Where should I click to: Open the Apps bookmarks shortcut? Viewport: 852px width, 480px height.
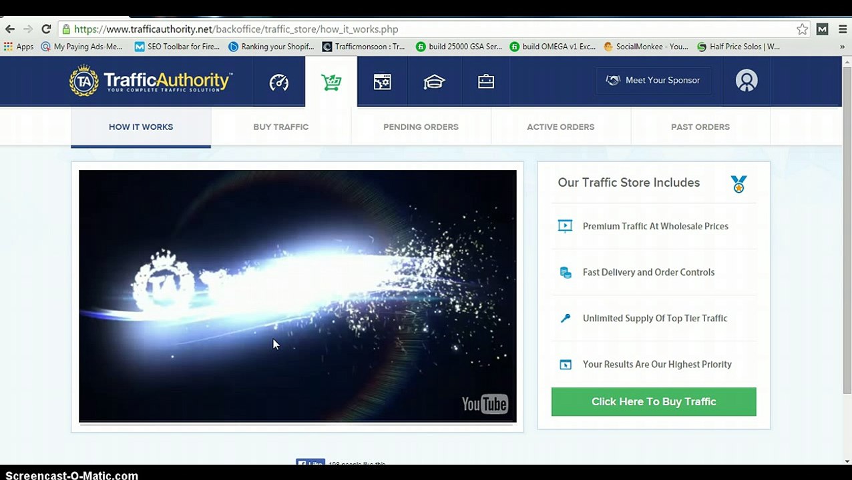[x=19, y=47]
